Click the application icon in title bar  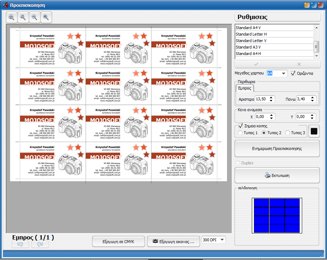click(6, 5)
